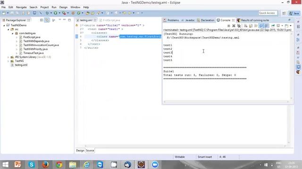302x169 pixels.
Task: Collapse the com.testng.ex package node
Action: (x=13, y=33)
